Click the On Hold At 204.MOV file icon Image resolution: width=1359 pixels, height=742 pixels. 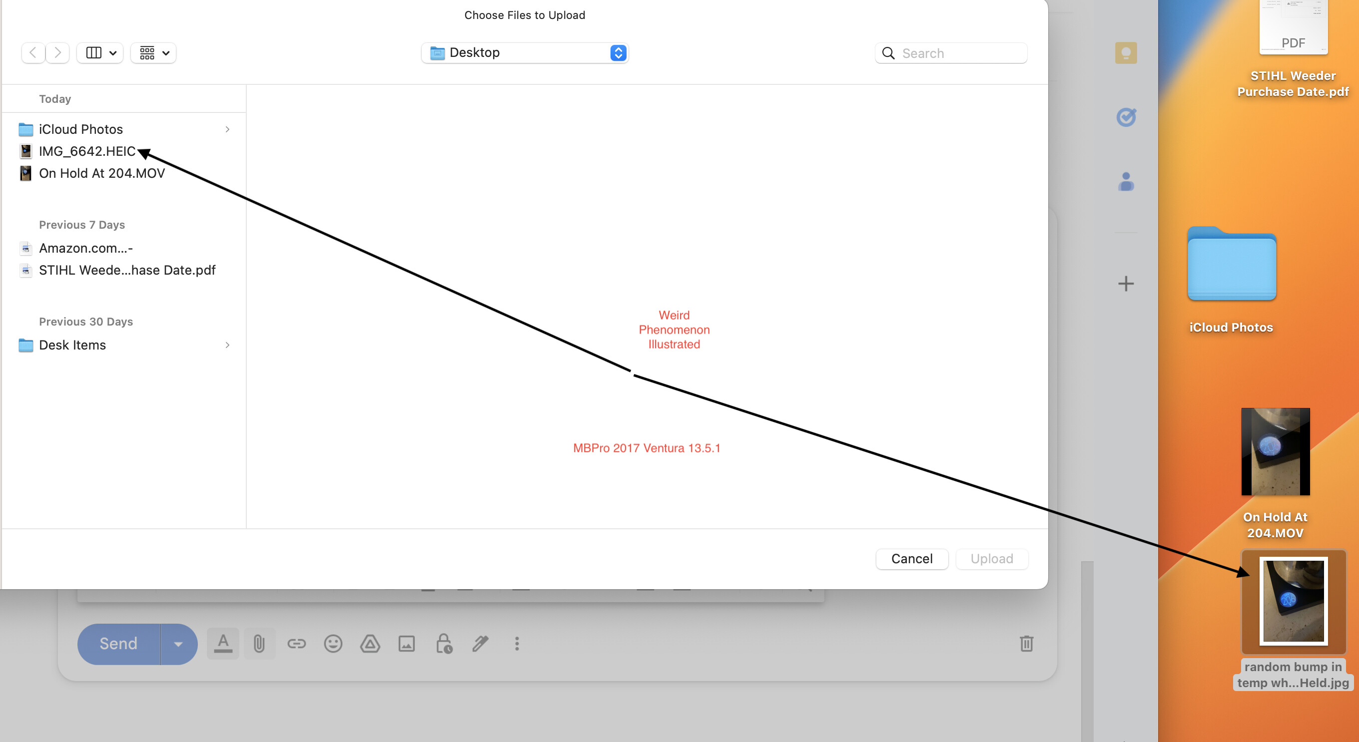[x=25, y=173]
